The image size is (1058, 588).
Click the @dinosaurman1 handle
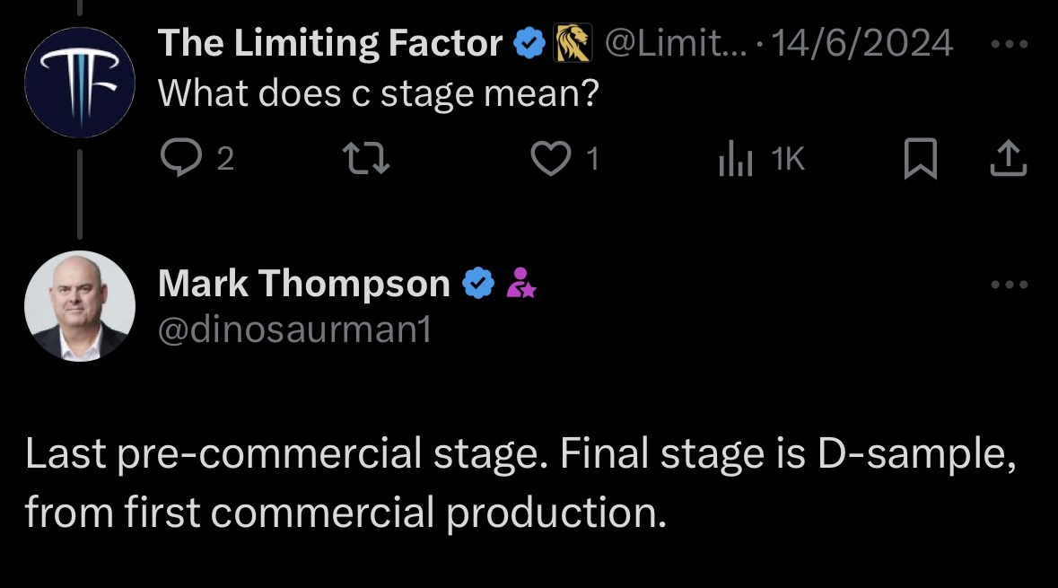[x=294, y=330]
